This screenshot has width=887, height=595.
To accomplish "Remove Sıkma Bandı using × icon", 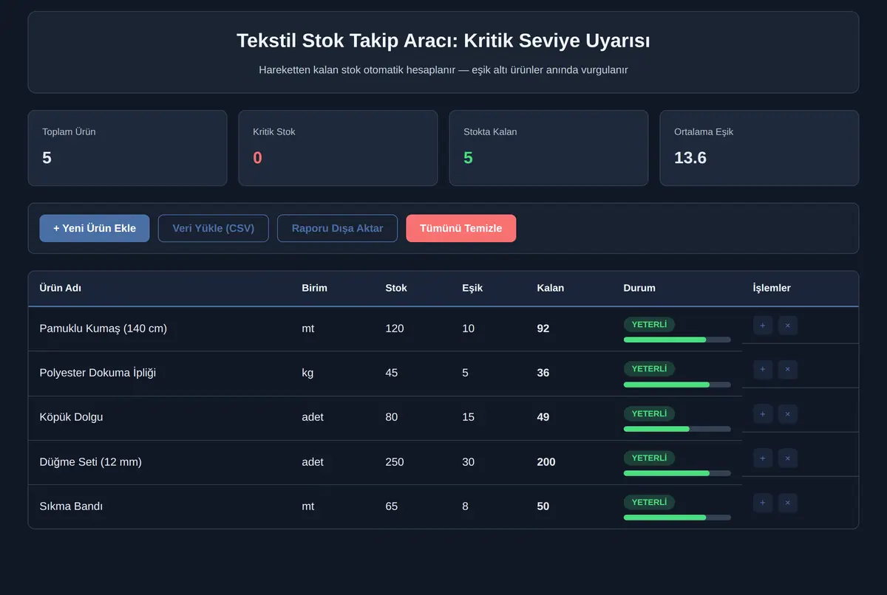I will tap(788, 503).
